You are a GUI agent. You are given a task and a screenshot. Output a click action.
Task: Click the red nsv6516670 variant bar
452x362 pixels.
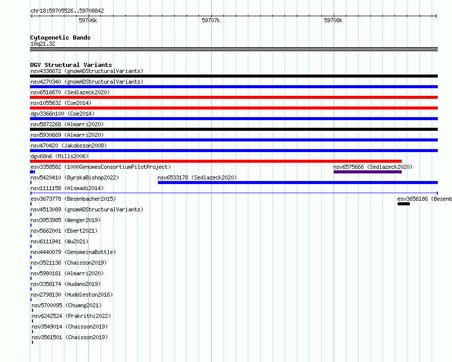click(x=234, y=97)
